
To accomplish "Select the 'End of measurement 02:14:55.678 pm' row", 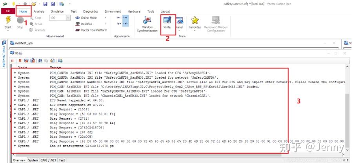I will click(179, 146).
